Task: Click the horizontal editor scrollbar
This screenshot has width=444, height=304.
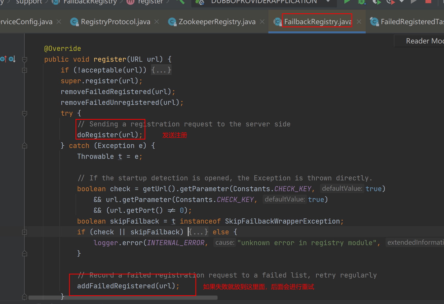Action: point(123,298)
